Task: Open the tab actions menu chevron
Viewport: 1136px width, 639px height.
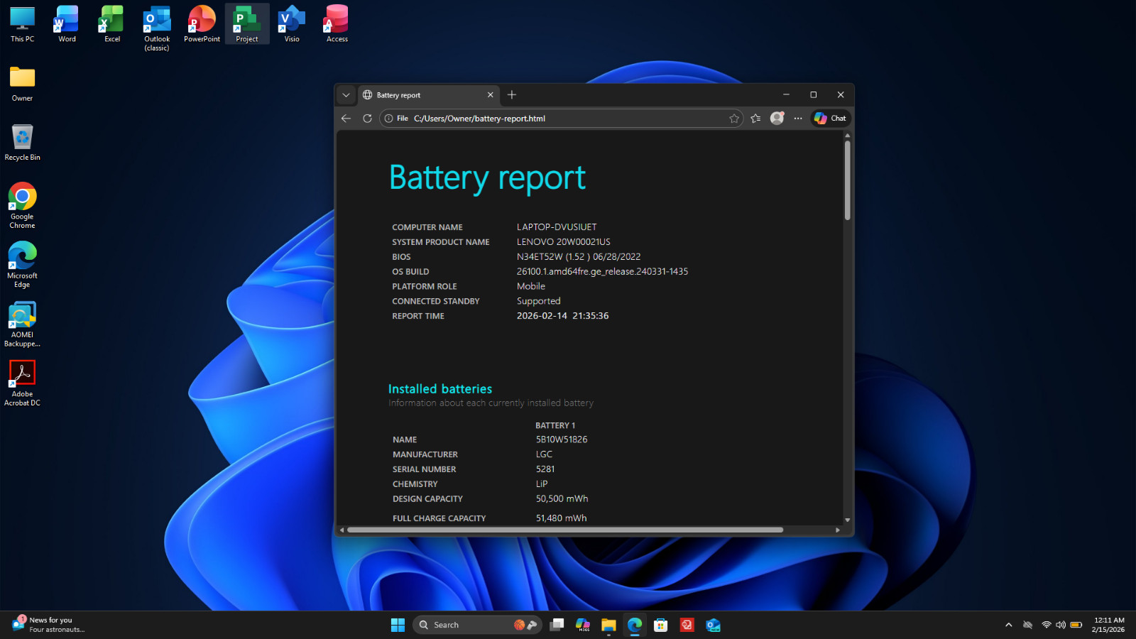Action: click(346, 95)
